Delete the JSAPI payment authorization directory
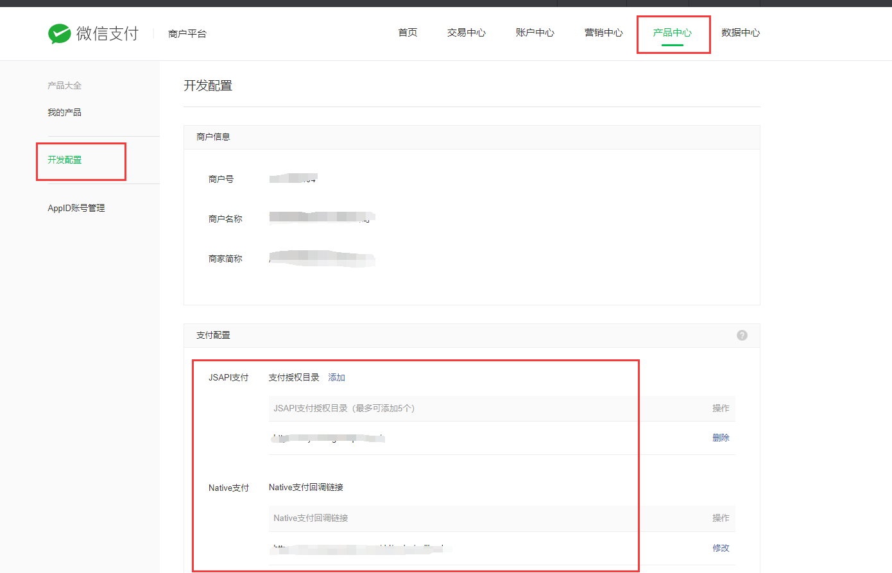Screen dimensions: 892x573 [721, 437]
